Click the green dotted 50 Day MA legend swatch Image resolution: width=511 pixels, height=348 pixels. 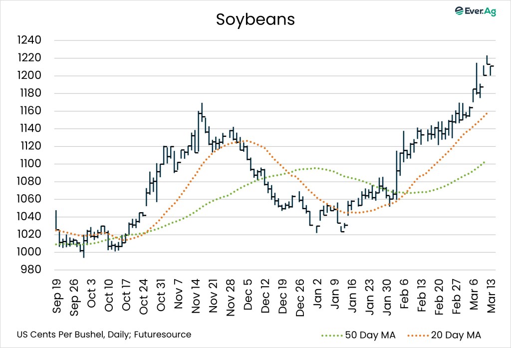(326, 335)
